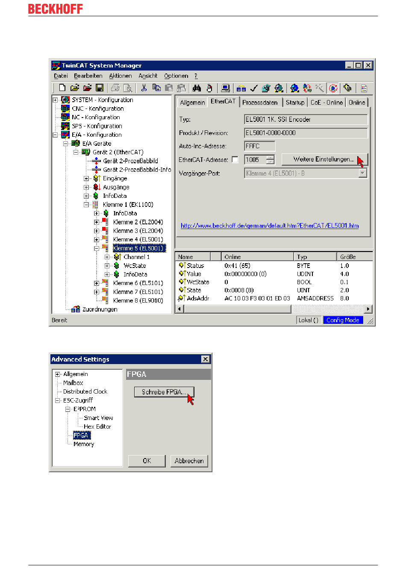The width and height of the screenshot is (406, 585).
Task: Click the red circular target toolbar icon
Action: pos(333,88)
